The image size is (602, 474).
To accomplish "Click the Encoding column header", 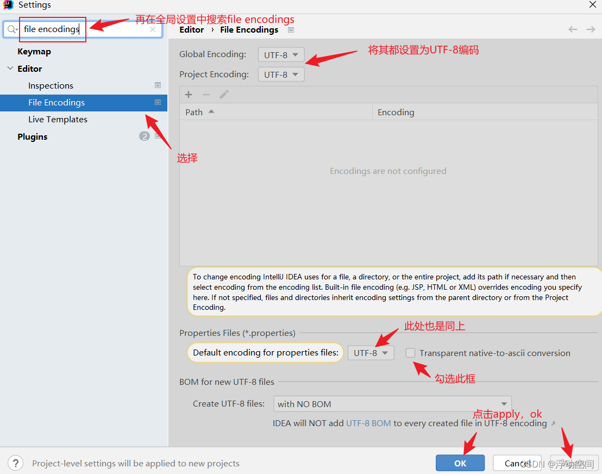I will click(x=485, y=112).
